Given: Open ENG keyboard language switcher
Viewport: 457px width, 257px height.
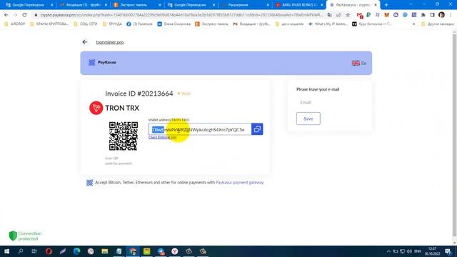Looking at the screenshot, I should [x=417, y=251].
